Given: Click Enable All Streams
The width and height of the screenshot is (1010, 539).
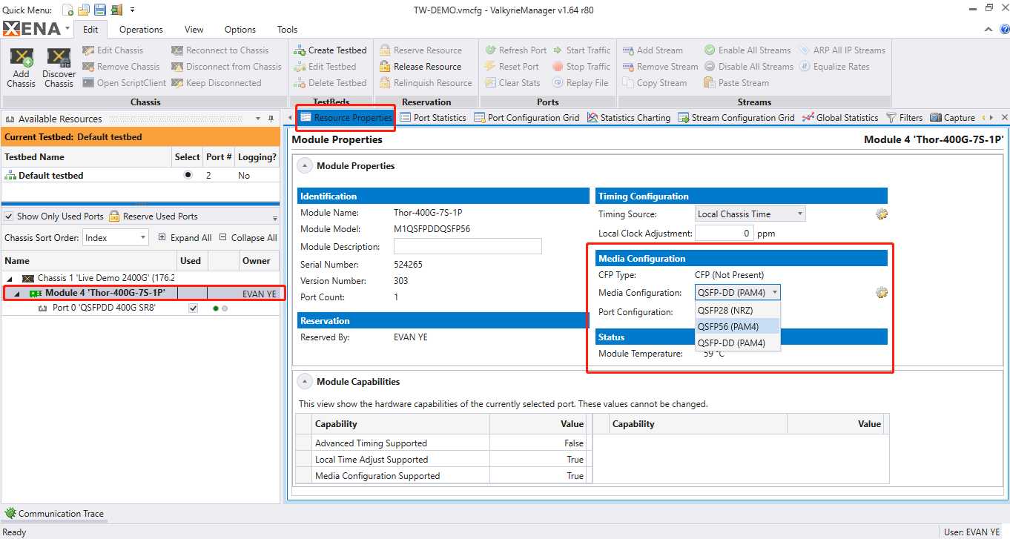Looking at the screenshot, I should point(747,50).
